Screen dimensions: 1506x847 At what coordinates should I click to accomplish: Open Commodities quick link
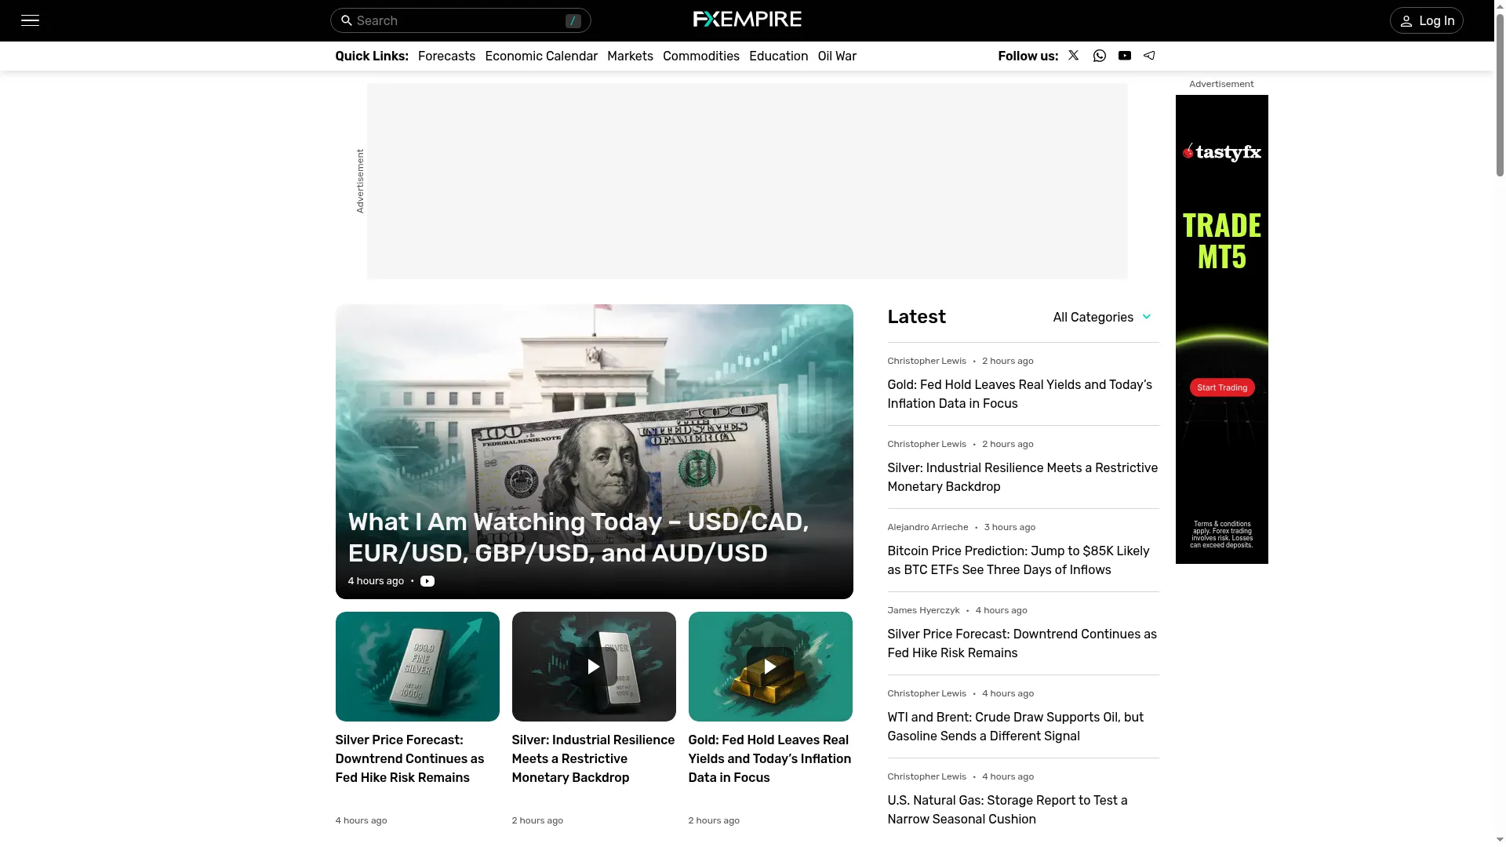click(701, 56)
